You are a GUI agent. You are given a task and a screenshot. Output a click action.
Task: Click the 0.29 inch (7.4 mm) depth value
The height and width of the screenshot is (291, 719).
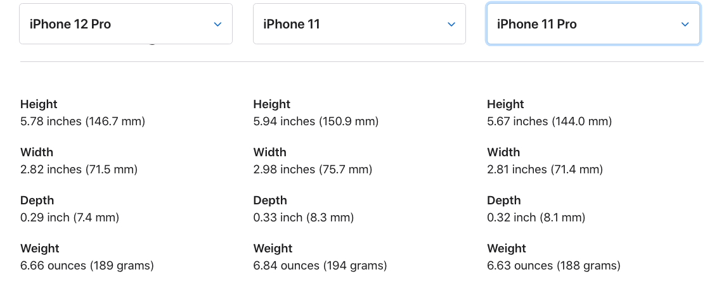pos(70,218)
